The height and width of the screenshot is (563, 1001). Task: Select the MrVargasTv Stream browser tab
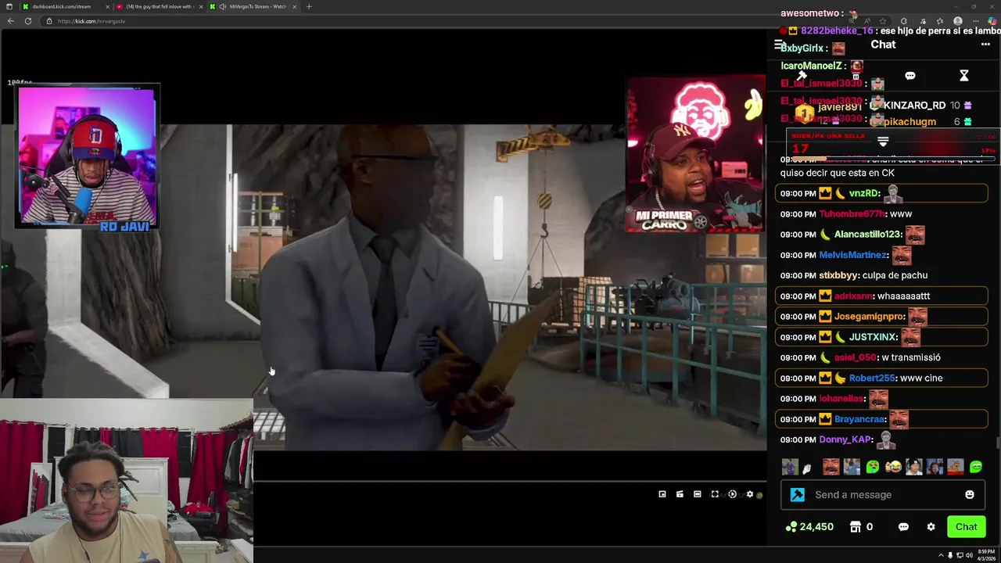click(254, 6)
